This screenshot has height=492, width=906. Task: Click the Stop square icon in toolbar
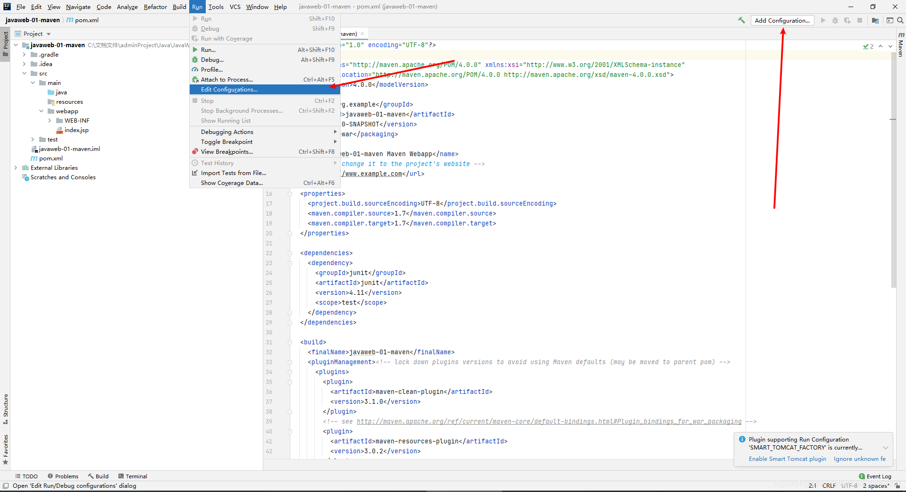[860, 20]
